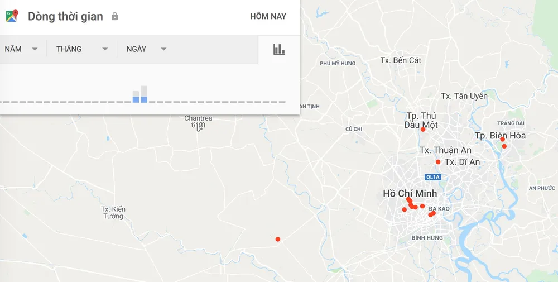This screenshot has width=558, height=282.
Task: Select red dot between Thuận An and Dĩ An
Action: 438,162
